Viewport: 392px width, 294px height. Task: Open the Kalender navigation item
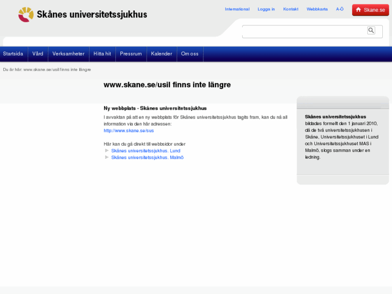pos(162,54)
